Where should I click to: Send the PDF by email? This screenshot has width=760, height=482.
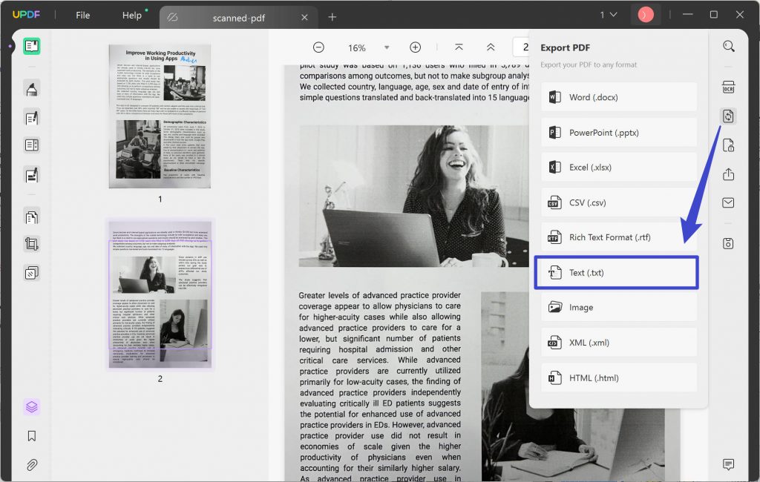pos(729,202)
